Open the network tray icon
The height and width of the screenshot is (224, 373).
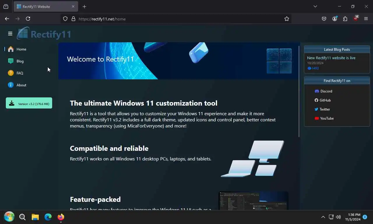pos(331,217)
